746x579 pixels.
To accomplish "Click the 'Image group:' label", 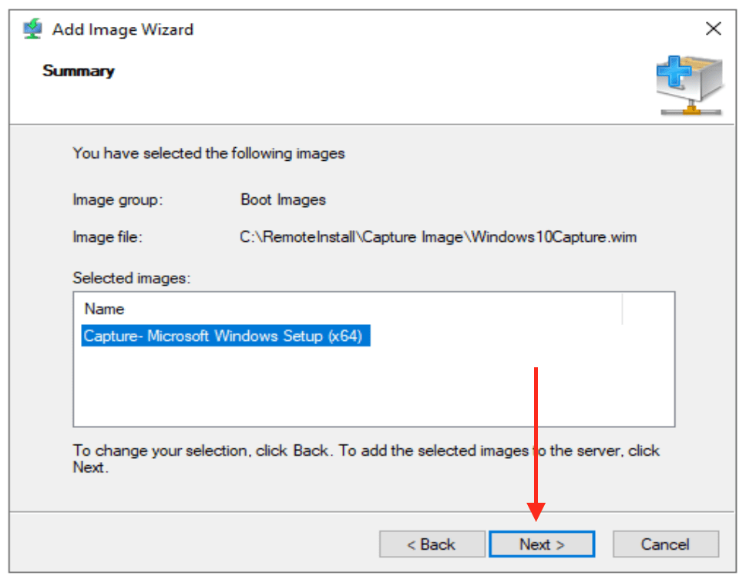I will (118, 199).
